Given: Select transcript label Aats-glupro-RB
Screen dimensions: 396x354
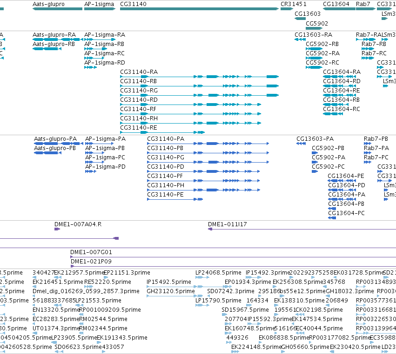Looking at the screenshot, I should pos(54,44).
